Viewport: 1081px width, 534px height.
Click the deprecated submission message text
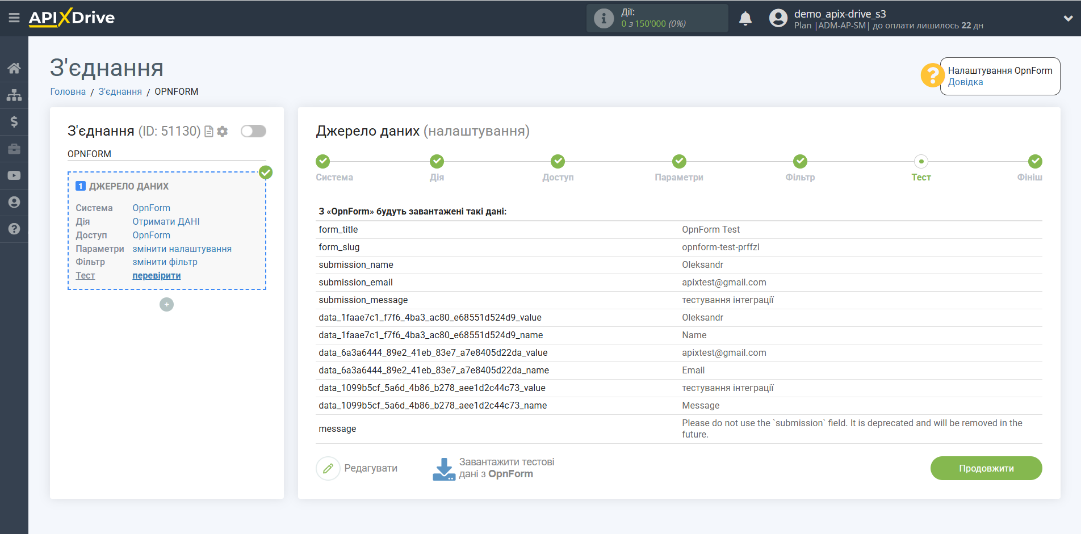click(x=852, y=428)
